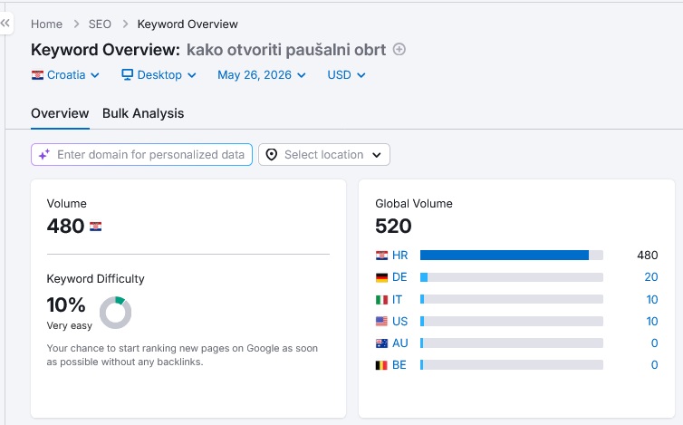Click DE volume bar
Screen dimensions: 683x425
tap(512, 277)
